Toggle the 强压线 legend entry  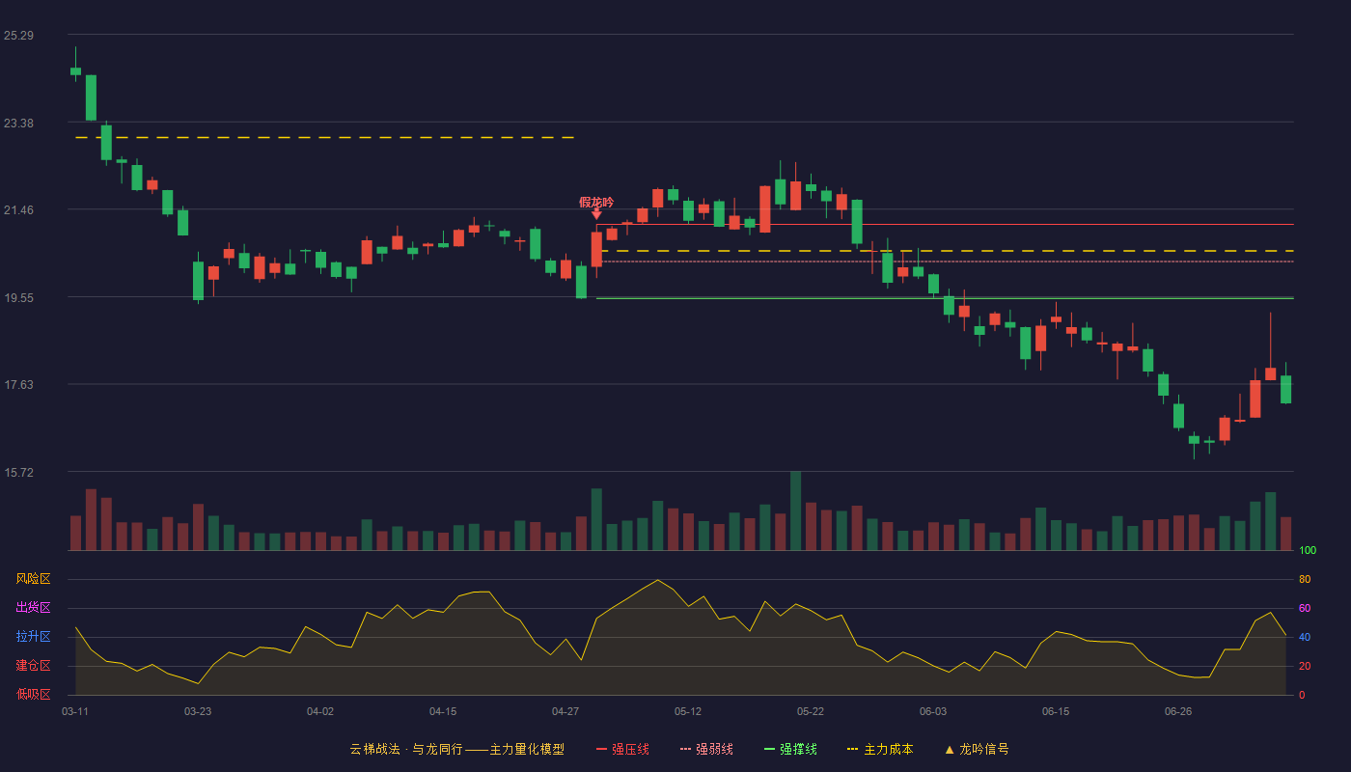622,749
